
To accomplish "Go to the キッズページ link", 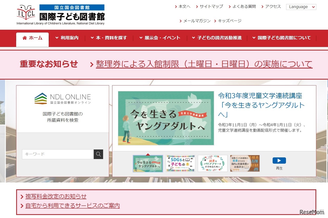I will tap(229, 21).
